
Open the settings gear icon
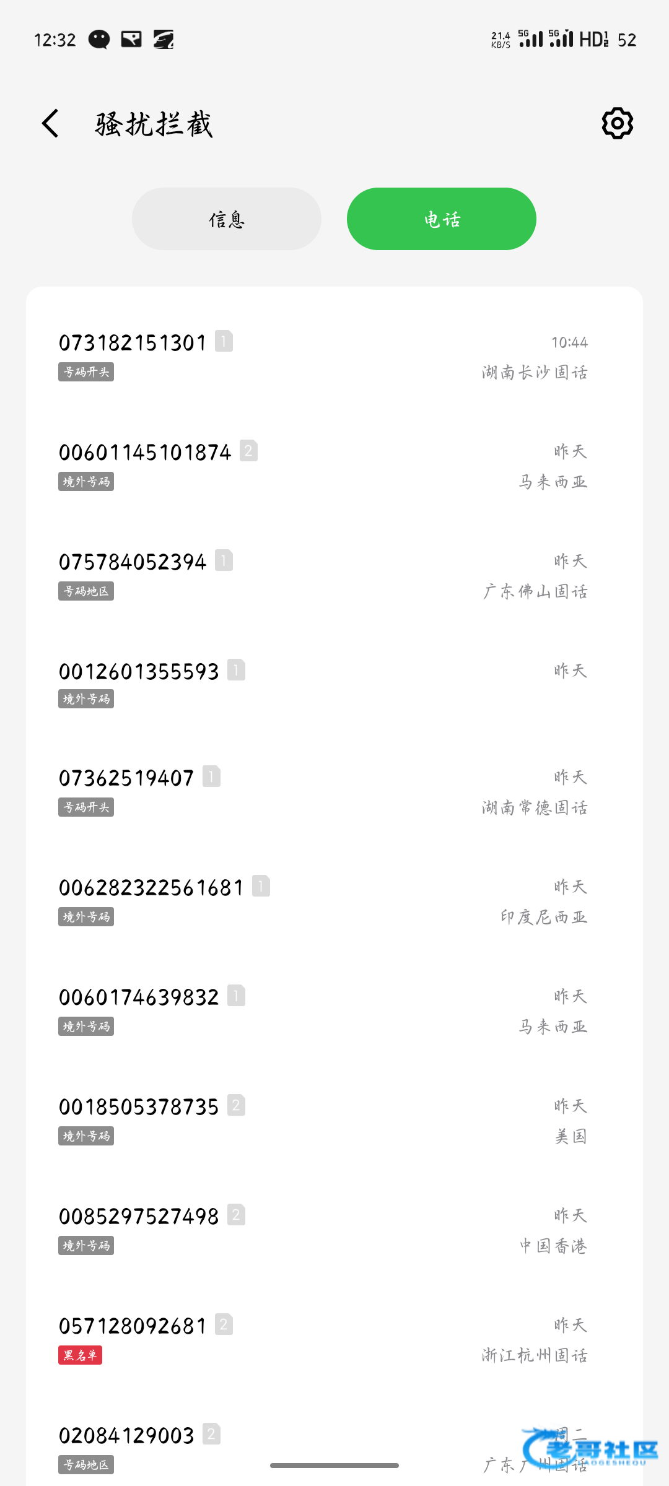[617, 123]
